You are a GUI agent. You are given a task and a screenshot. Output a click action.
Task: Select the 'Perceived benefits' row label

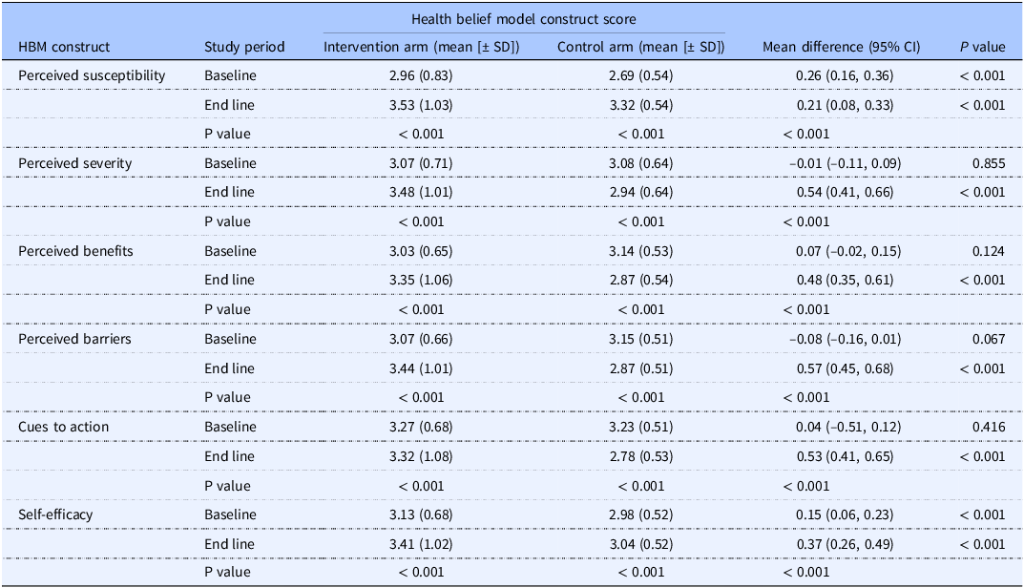[x=75, y=251]
